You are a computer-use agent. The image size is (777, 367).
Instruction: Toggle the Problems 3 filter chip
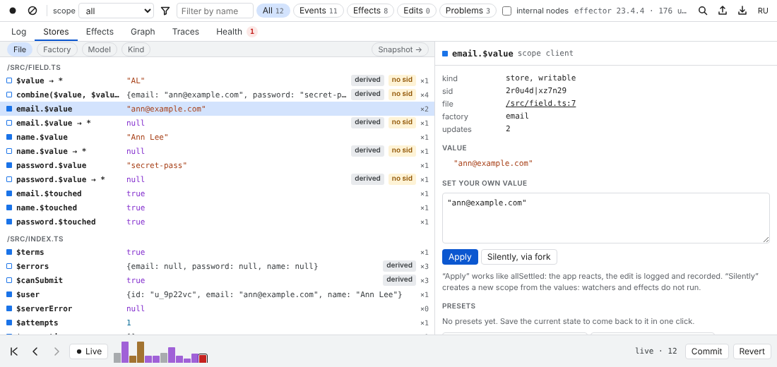[468, 11]
